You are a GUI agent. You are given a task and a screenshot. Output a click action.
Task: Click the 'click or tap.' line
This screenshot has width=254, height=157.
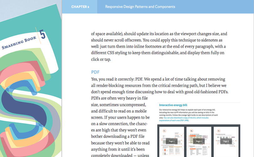pos(101,59)
